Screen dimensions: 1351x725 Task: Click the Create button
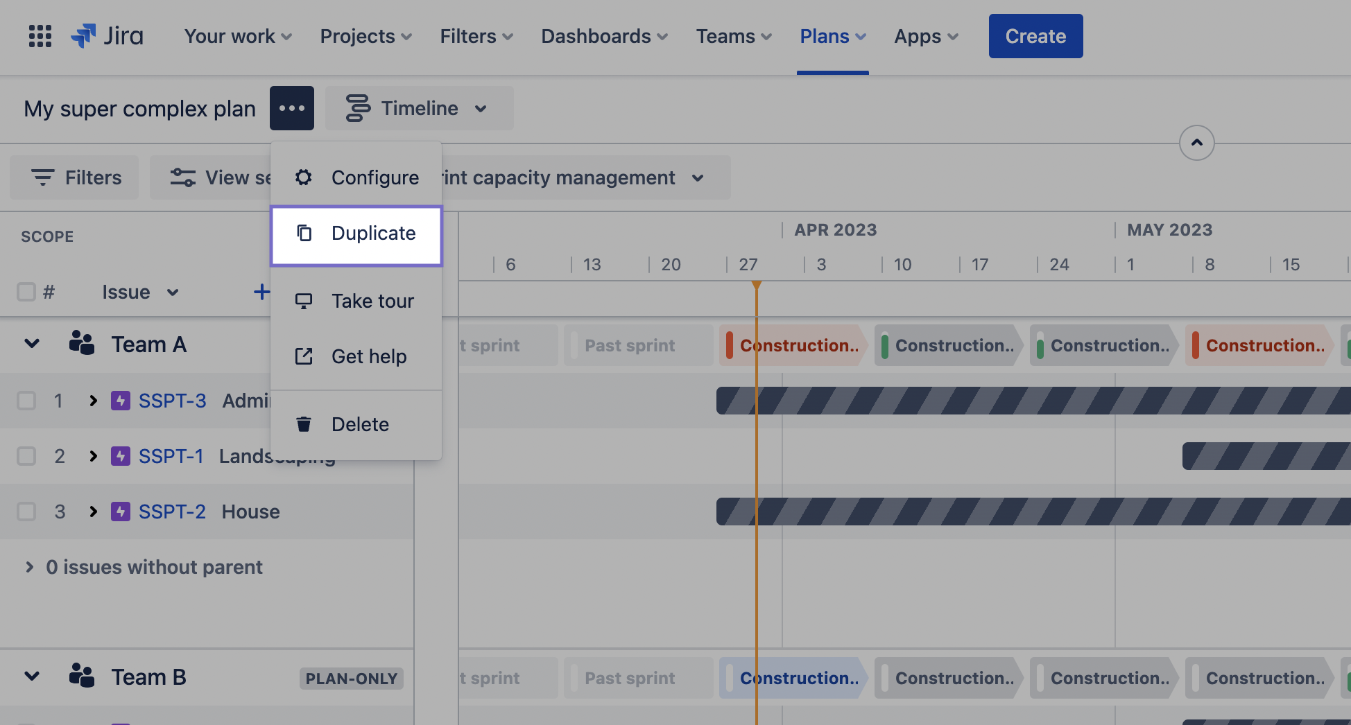click(x=1035, y=36)
